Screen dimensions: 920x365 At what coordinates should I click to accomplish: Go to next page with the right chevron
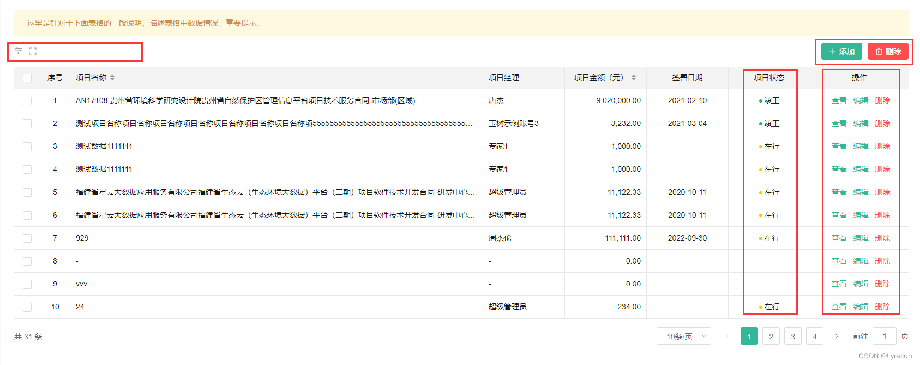(837, 336)
